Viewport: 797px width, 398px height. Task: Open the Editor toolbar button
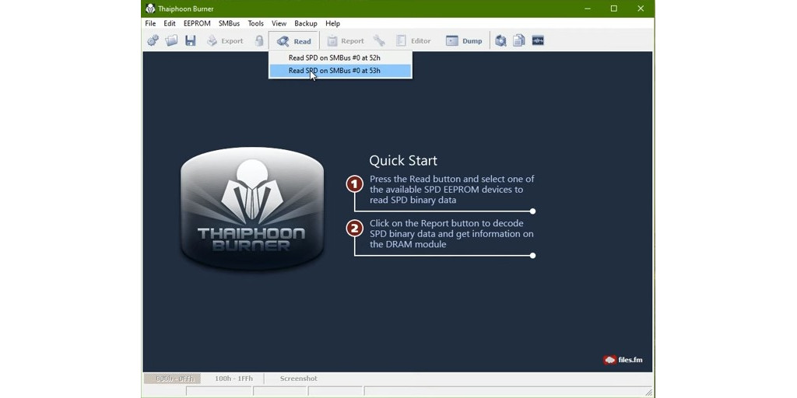413,40
